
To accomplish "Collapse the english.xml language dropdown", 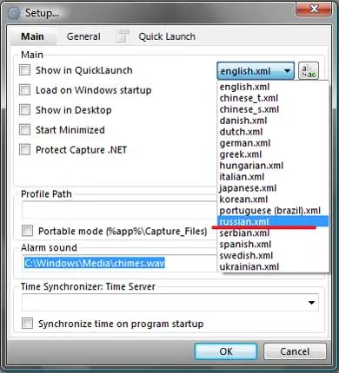I will [256, 71].
